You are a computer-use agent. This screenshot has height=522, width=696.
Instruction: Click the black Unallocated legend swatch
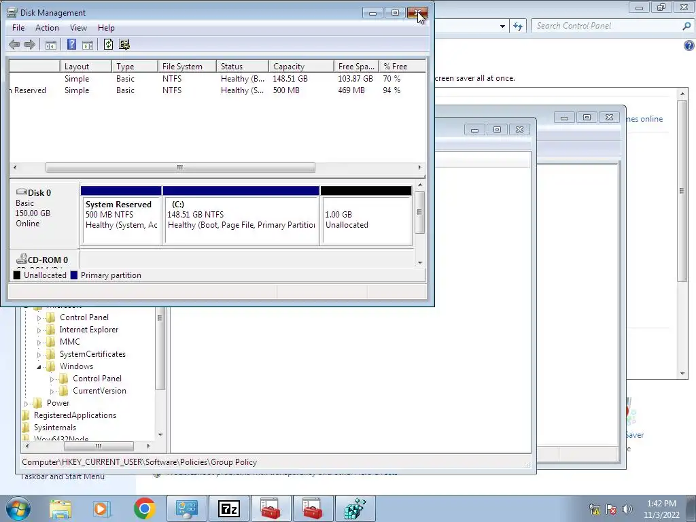pyautogui.click(x=17, y=275)
